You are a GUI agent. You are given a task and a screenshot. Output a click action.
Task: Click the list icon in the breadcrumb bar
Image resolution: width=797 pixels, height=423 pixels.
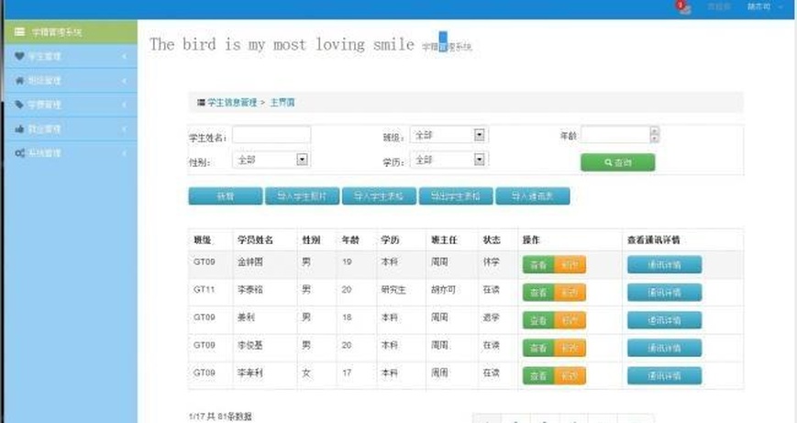[x=201, y=102]
